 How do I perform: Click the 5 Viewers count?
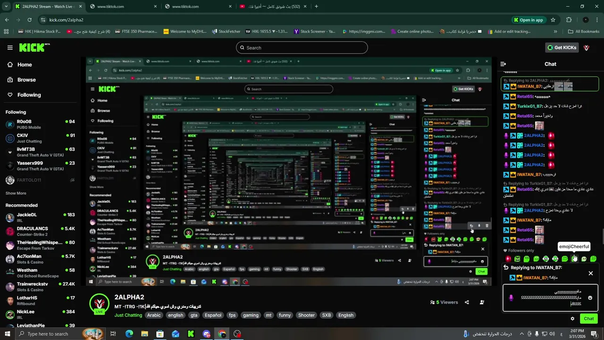click(x=444, y=302)
